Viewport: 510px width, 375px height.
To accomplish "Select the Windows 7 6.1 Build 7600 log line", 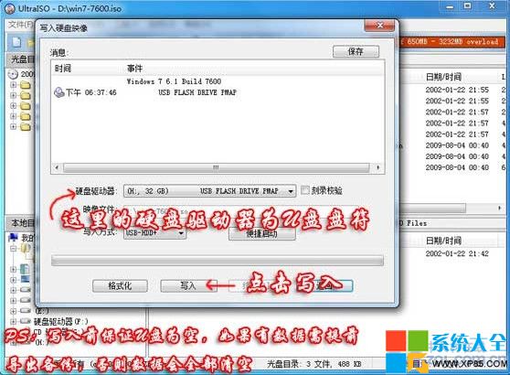I will (174, 81).
